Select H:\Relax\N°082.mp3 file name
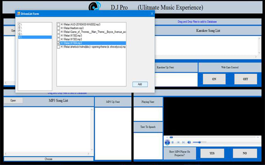 [x=71, y=36]
